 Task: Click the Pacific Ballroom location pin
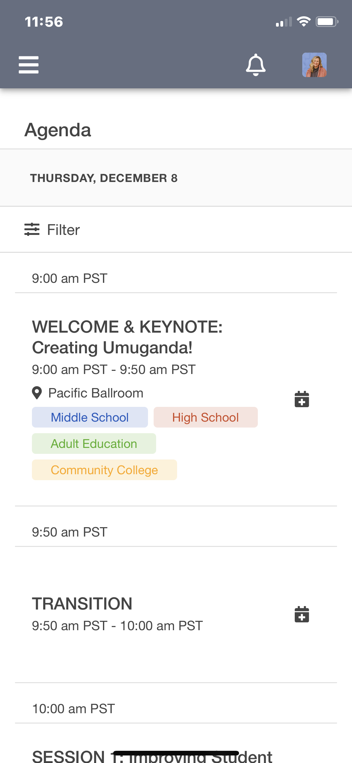(37, 392)
